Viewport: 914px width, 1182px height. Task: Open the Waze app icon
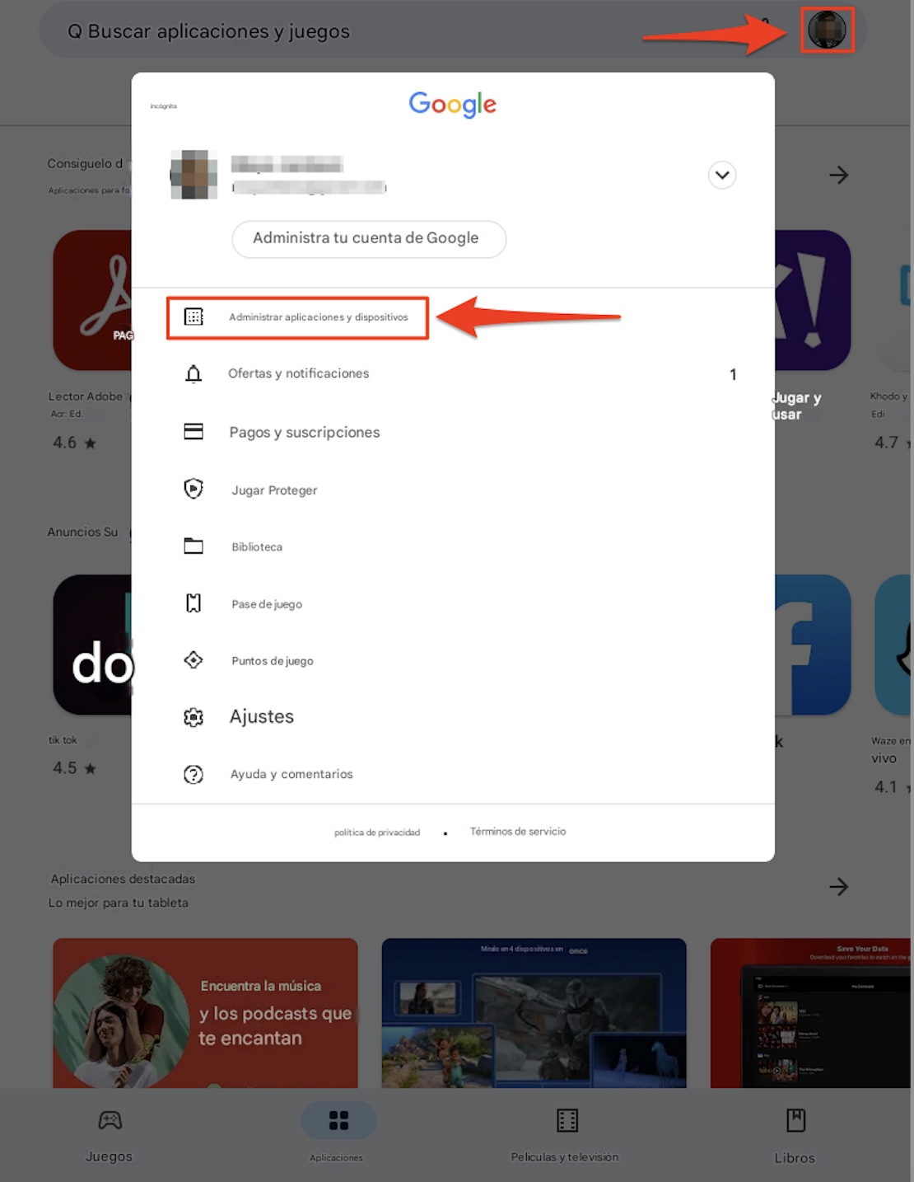click(x=894, y=645)
